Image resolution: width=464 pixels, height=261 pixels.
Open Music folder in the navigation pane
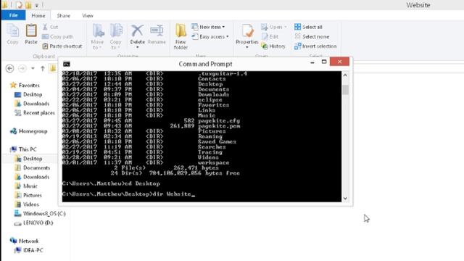point(26,186)
